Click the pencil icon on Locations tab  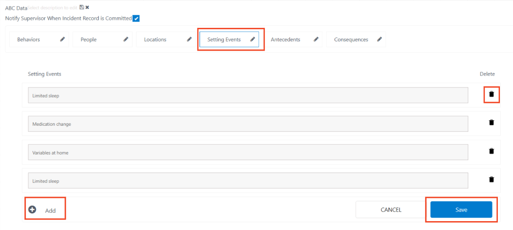(189, 39)
